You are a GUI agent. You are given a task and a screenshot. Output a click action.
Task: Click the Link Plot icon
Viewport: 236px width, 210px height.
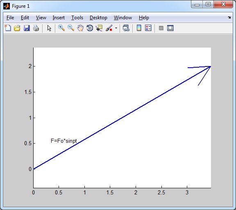click(x=126, y=28)
